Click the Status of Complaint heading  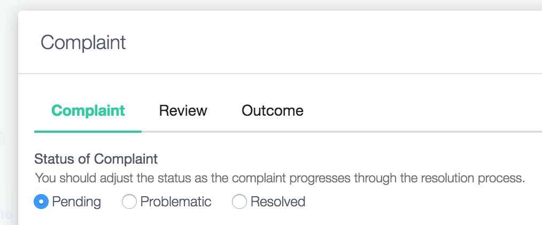pyautogui.click(x=96, y=159)
